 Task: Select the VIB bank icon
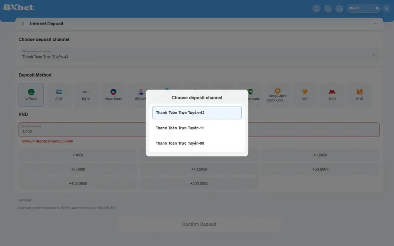[x=305, y=95]
